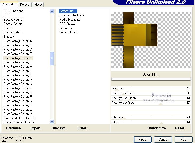195x143 pixels.
Task: Click the Border Film preview image
Action: click(151, 40)
